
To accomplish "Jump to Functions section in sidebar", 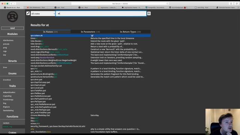I will pyautogui.click(x=12, y=117).
